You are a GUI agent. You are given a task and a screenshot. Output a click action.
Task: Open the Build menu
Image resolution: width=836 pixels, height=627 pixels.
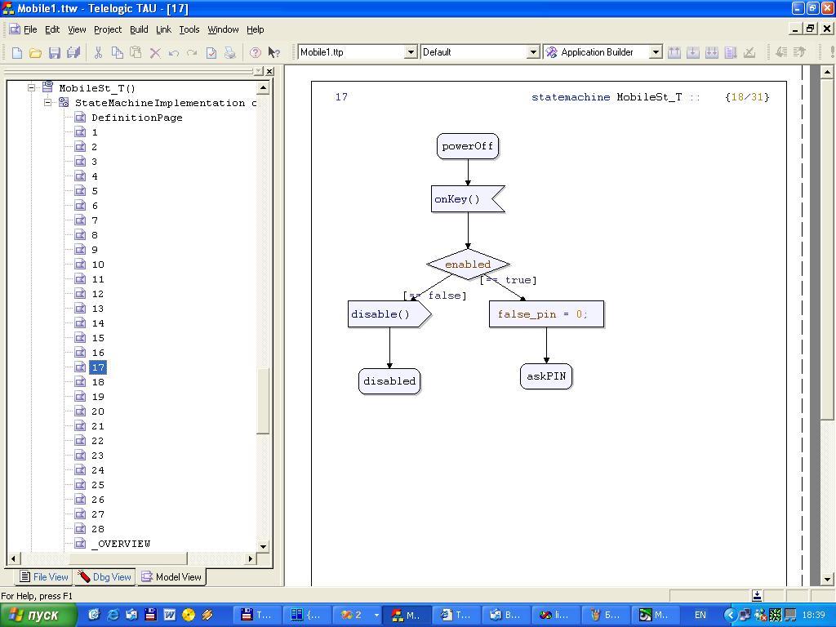coord(139,29)
